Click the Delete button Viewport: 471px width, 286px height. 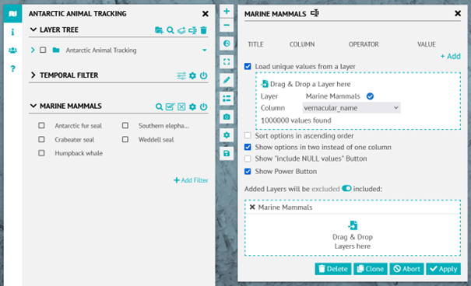pyautogui.click(x=333, y=269)
